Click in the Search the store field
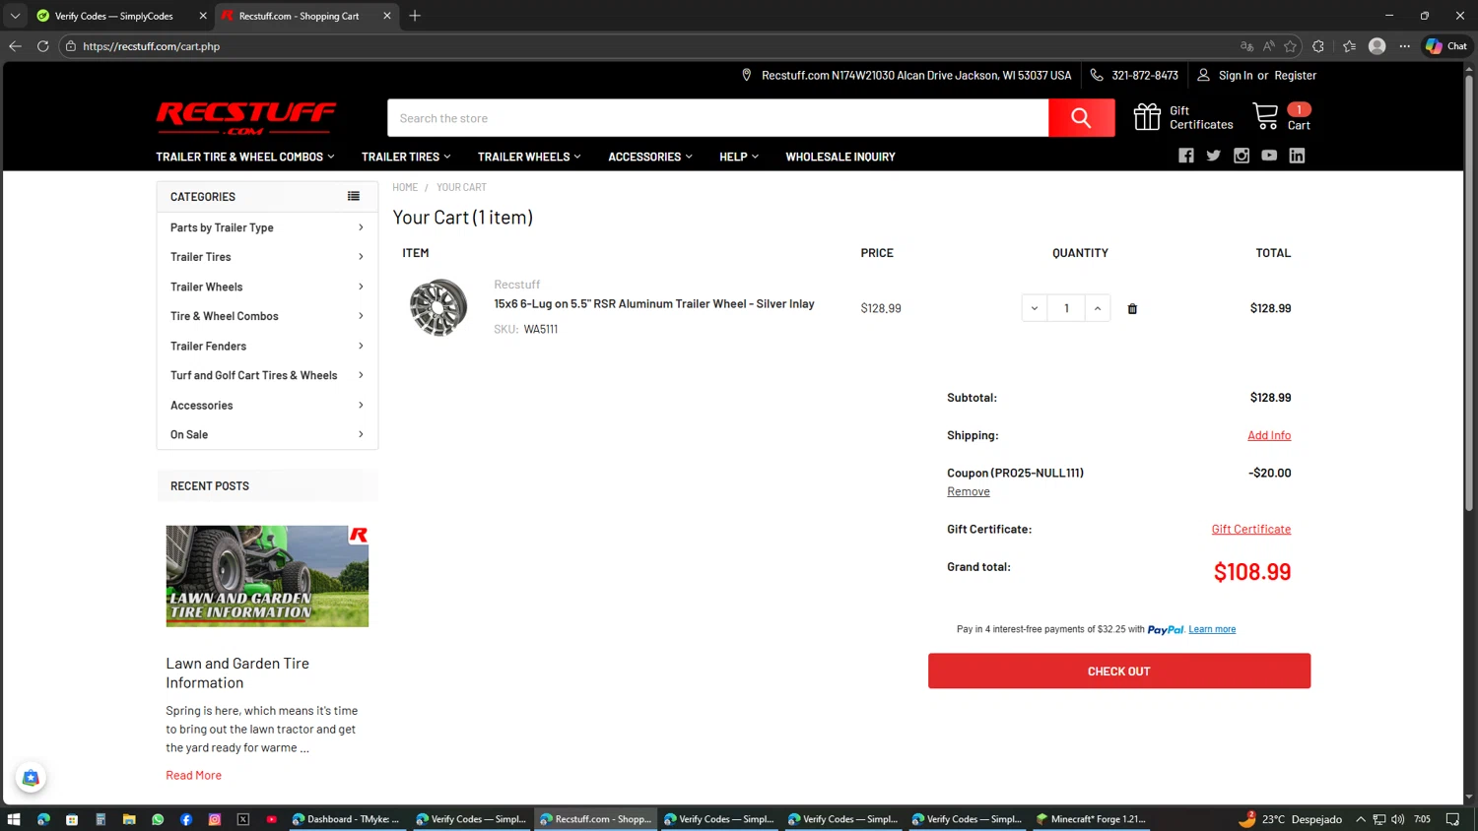Screen dimensions: 1478x831 (x=717, y=118)
